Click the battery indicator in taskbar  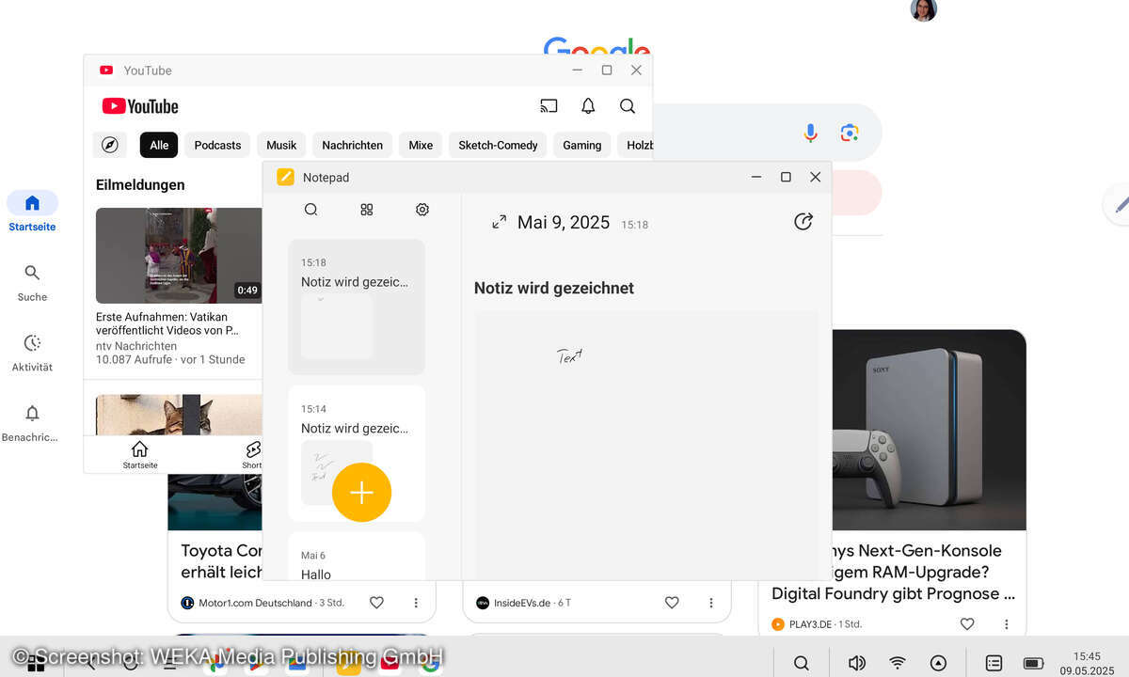coord(1034,663)
